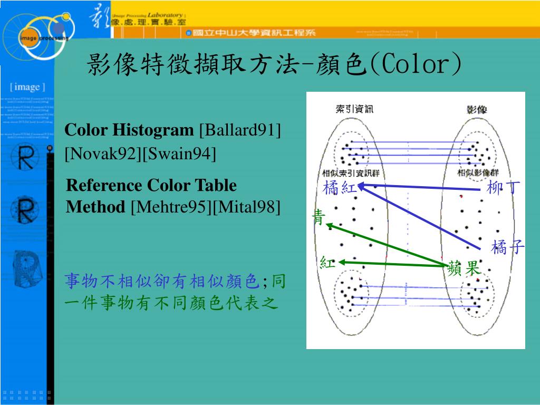Click blue text 事物不相似卻有相似顏色
This screenshot has width=540, height=405.
pos(162,281)
